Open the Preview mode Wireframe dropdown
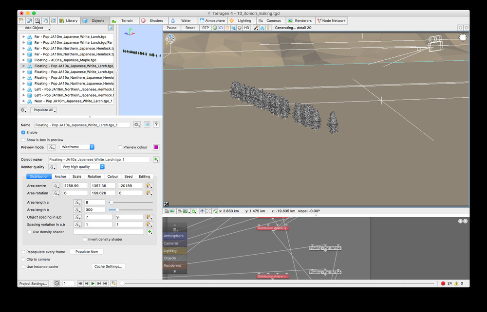This screenshot has height=312, width=487. coord(77,147)
